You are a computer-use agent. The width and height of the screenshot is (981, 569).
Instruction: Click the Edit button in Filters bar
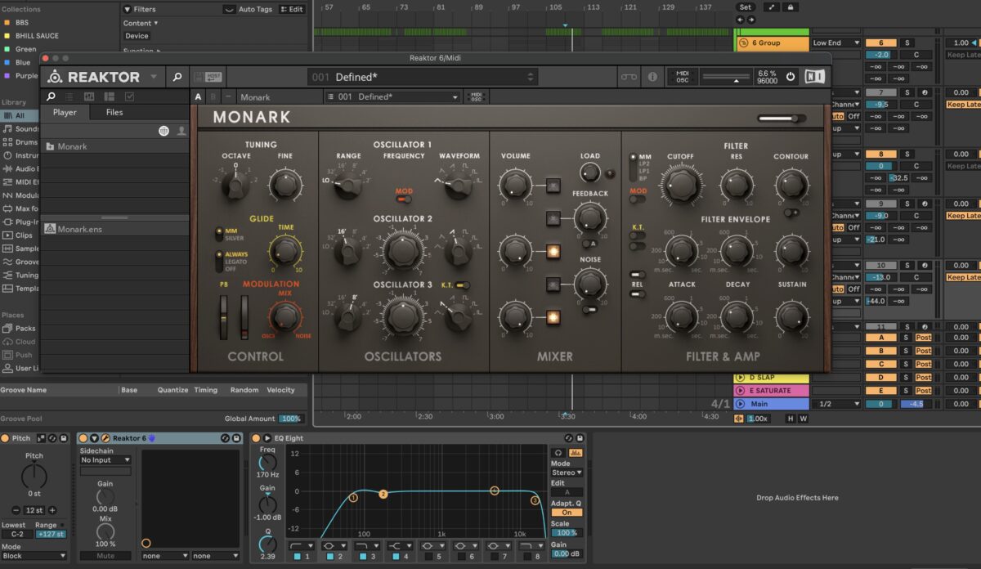click(292, 9)
